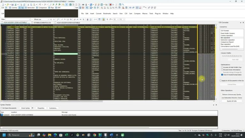Screen dimensions: 245x138
Task: Select Semicolon separated mode in the toolbar
Action: click(x=31, y=7)
